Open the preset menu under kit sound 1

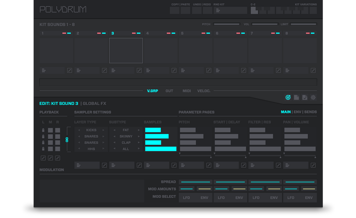click(52, 70)
